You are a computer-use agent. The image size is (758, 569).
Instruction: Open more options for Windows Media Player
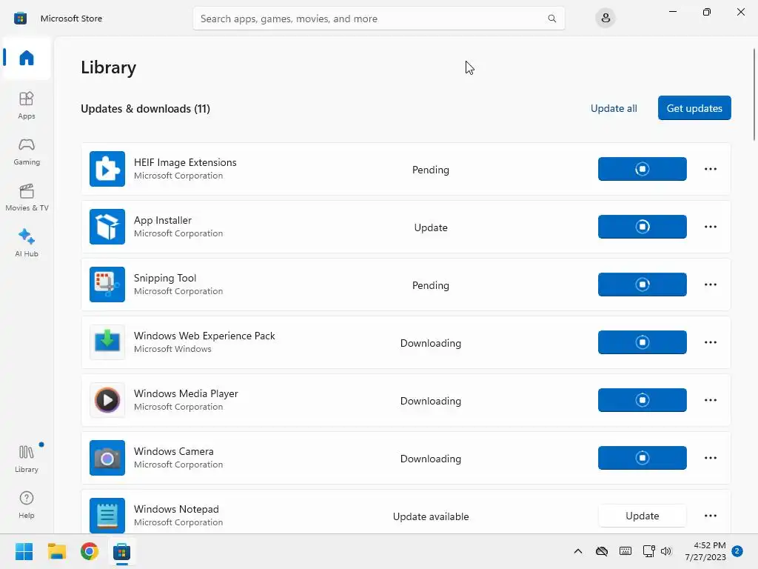tap(710, 400)
